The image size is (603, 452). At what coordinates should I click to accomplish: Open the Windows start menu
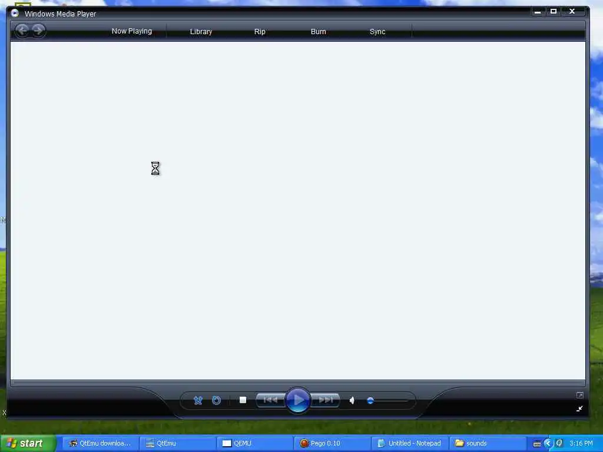(x=28, y=443)
